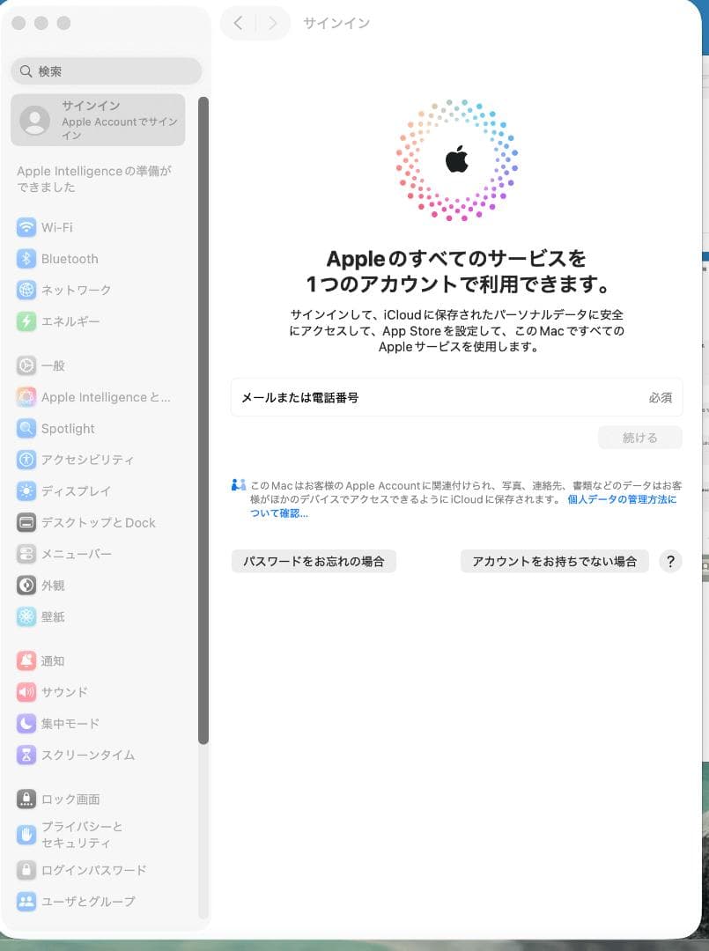The image size is (709, 951).
Task: Open the ユーザとグループ people icon
Action: [26, 902]
